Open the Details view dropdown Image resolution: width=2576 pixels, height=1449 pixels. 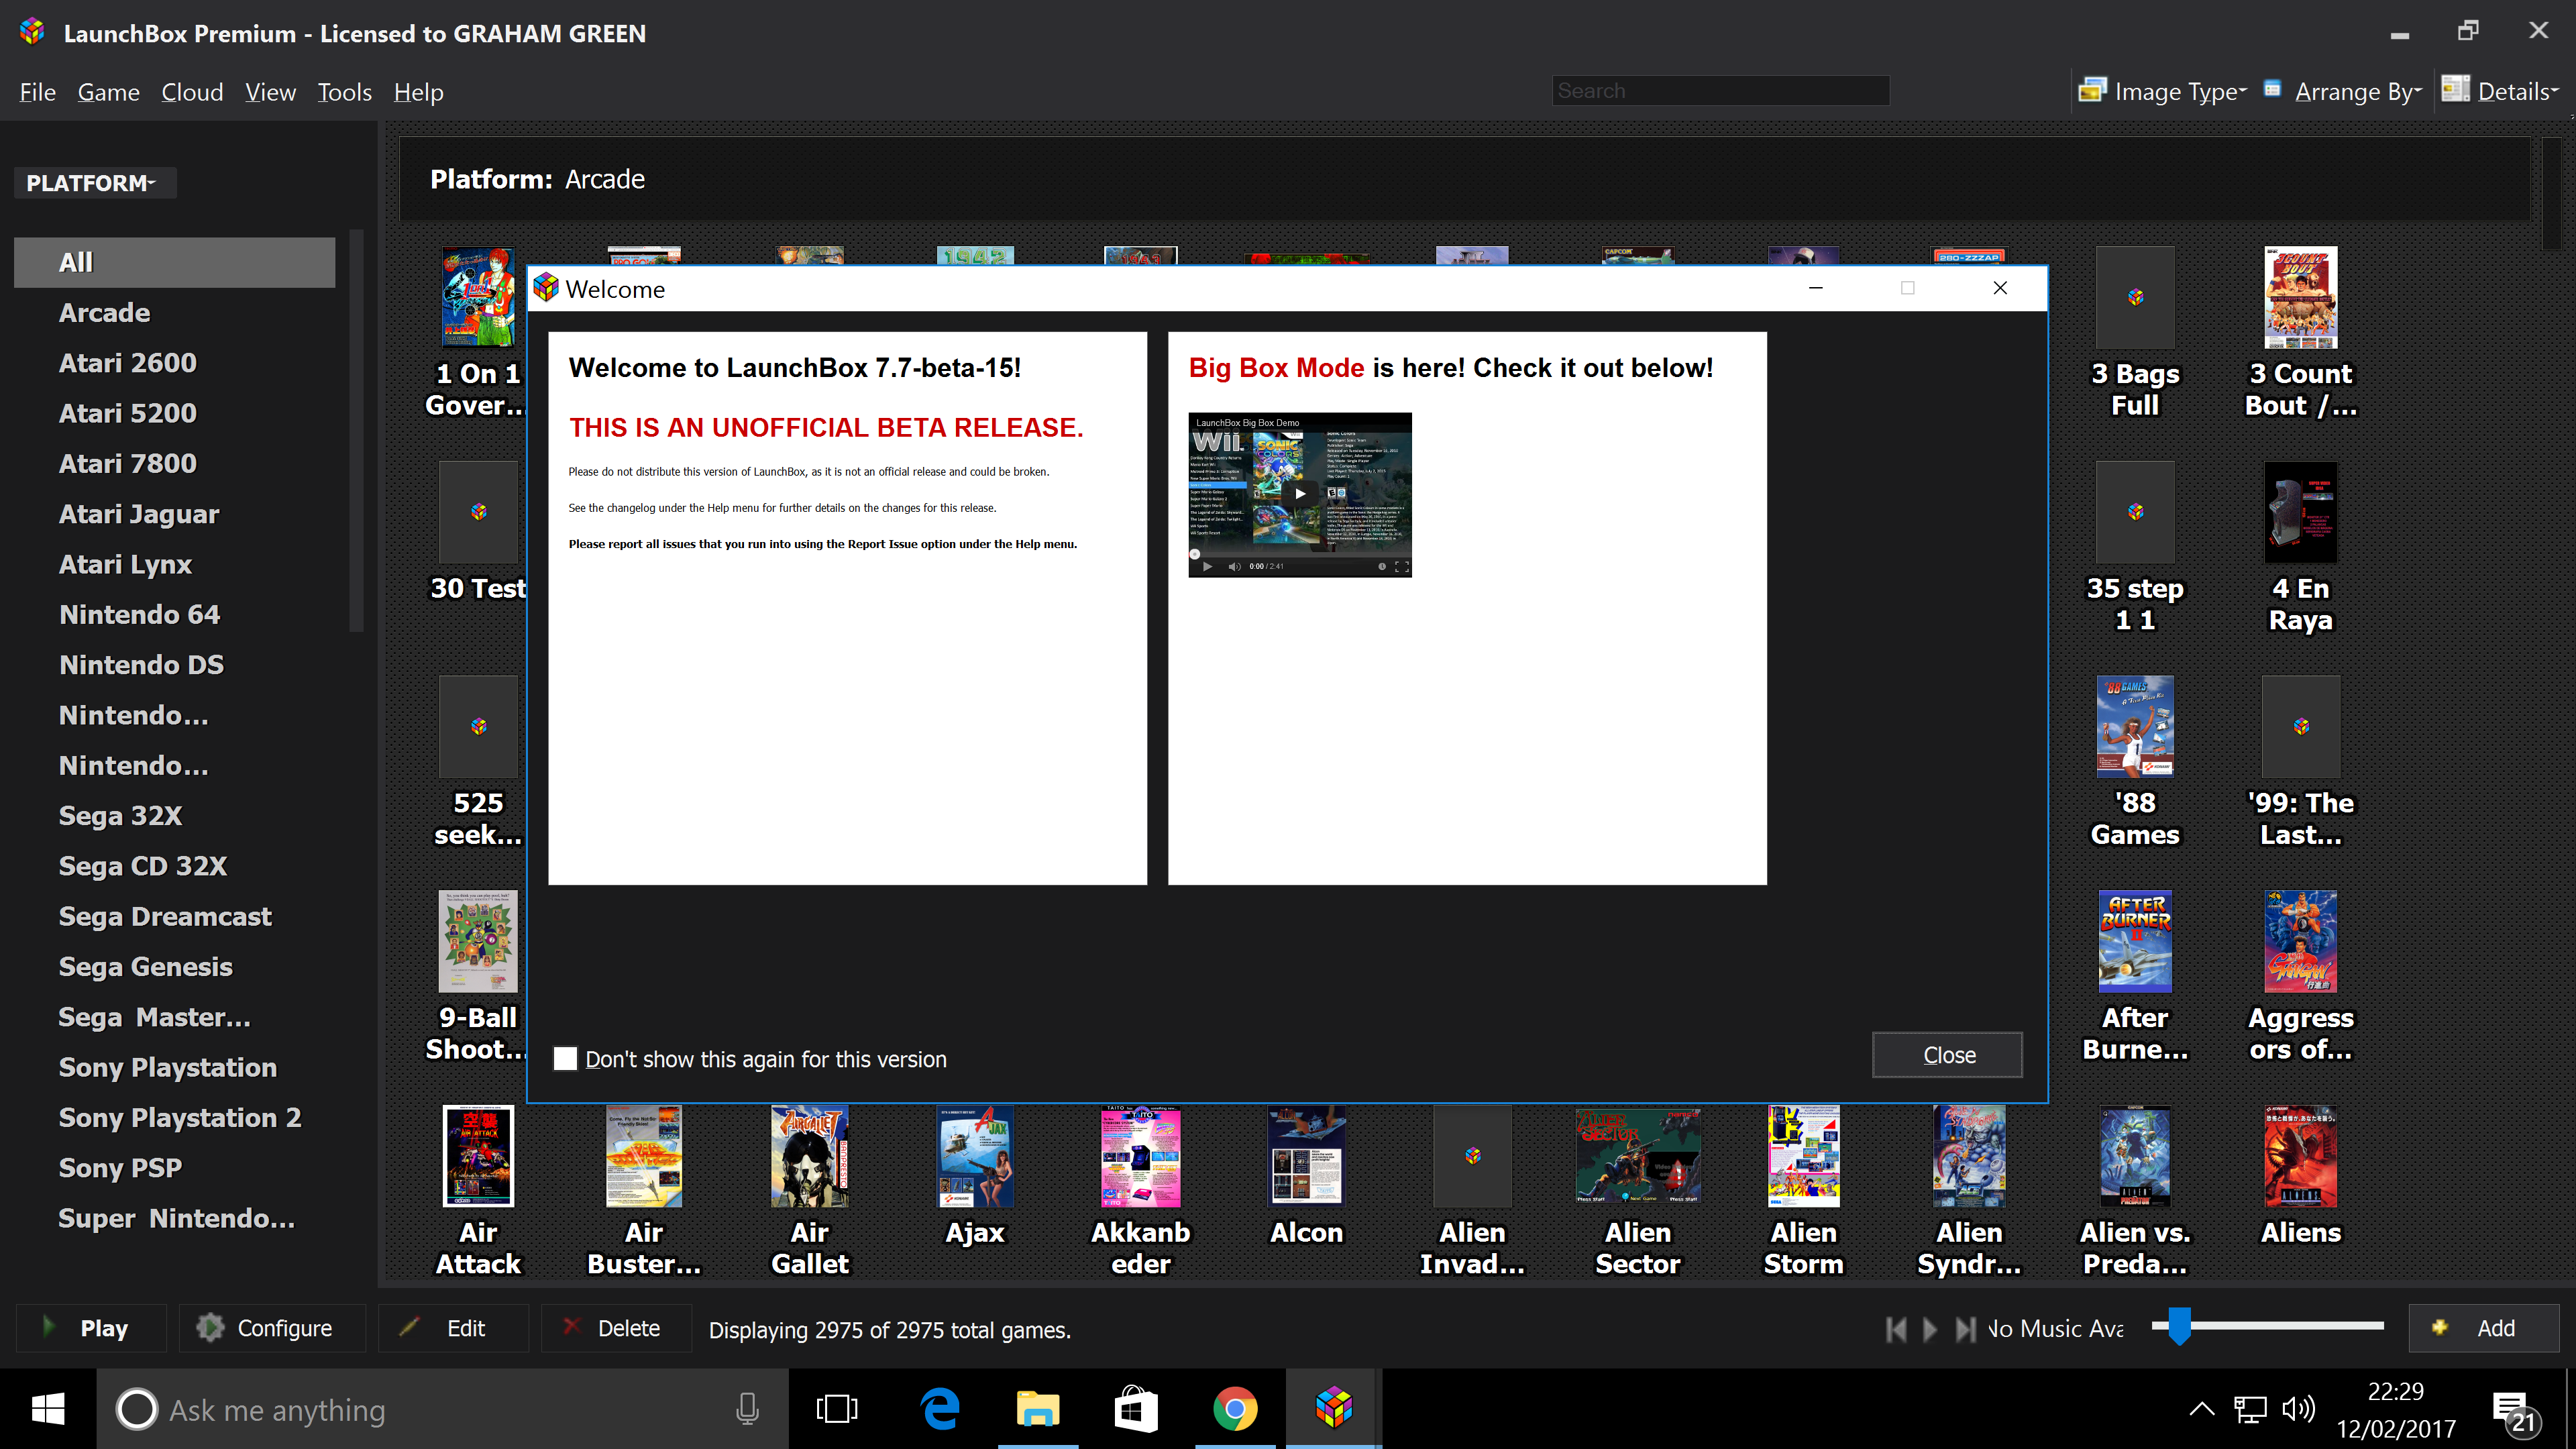(x=2499, y=91)
